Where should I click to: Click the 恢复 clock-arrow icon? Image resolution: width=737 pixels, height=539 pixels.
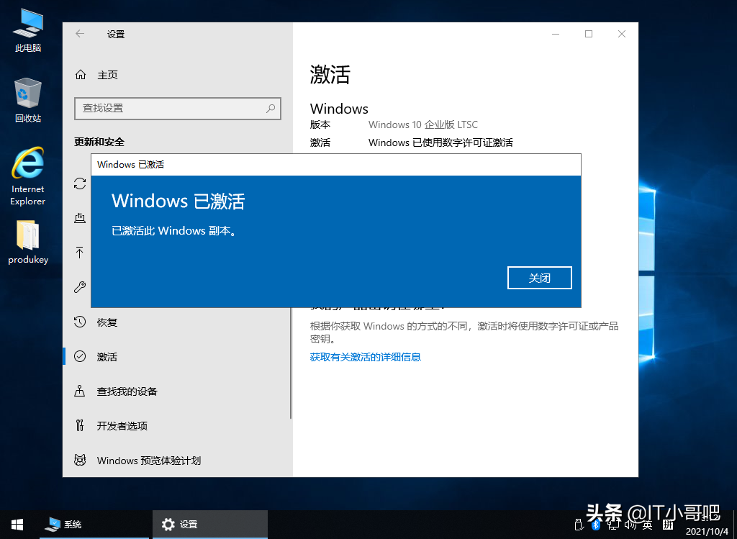click(x=80, y=322)
